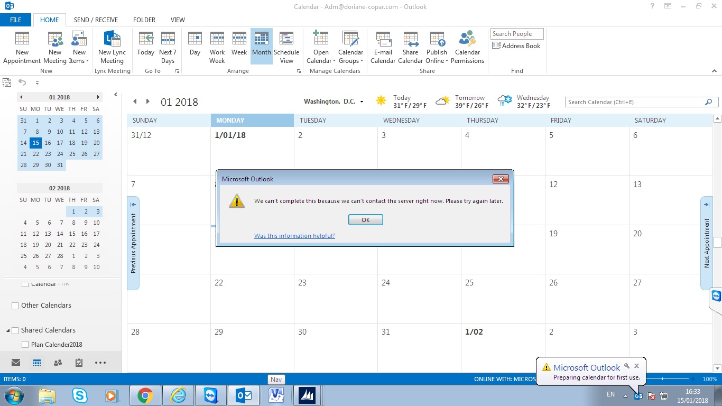Viewport: 722px width, 406px height.
Task: Switch to People in navigation bar
Action: pyautogui.click(x=58, y=363)
